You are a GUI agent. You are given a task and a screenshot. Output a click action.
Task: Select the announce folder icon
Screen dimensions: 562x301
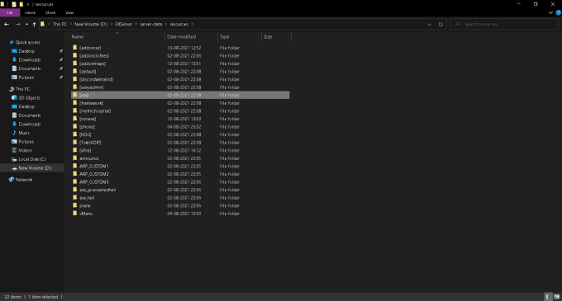(75, 158)
